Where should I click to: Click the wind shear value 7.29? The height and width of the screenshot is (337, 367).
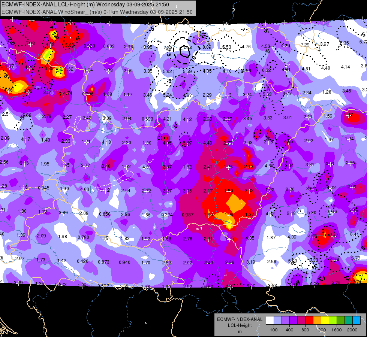[305, 45]
